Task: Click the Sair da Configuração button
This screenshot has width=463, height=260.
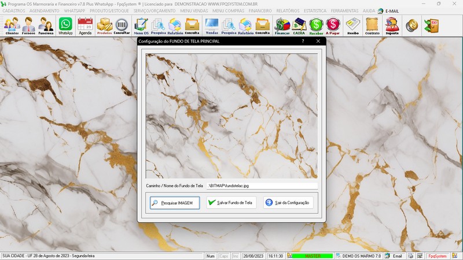Action: [288, 203]
